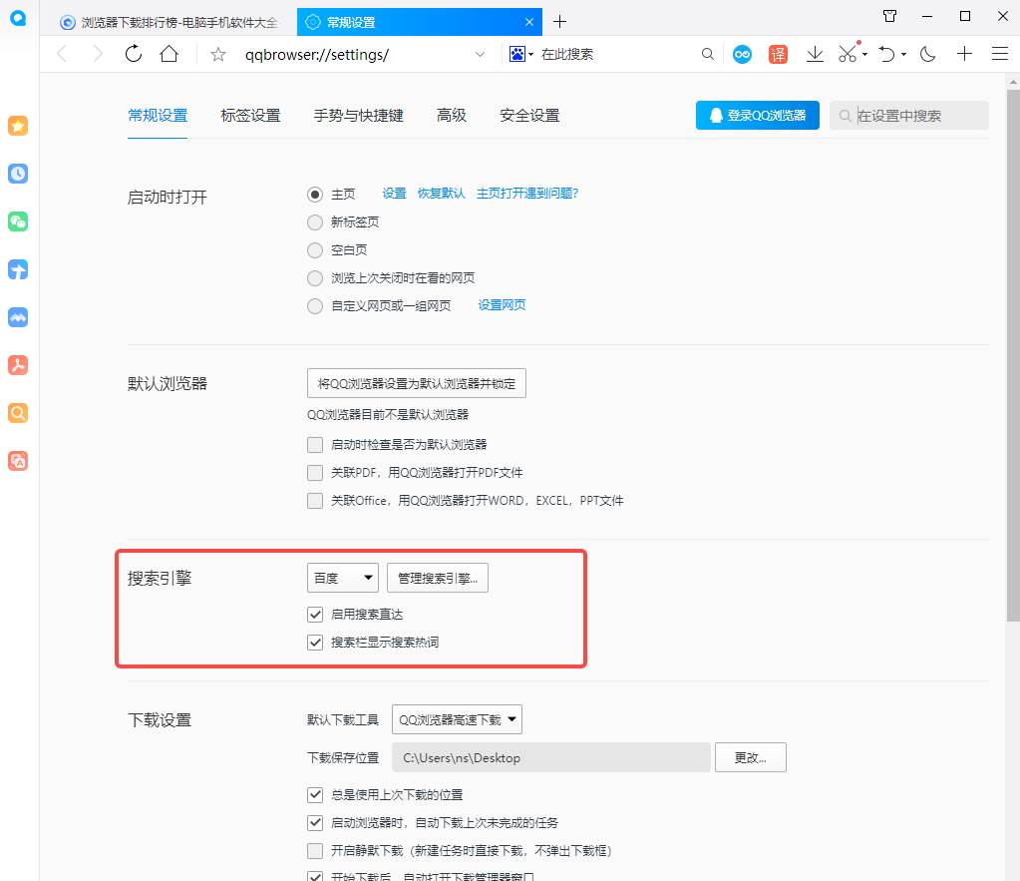Click 将QQ浏览器设置为默认浏览器并锁定 button
The width and height of the screenshot is (1020, 881).
pos(417,383)
